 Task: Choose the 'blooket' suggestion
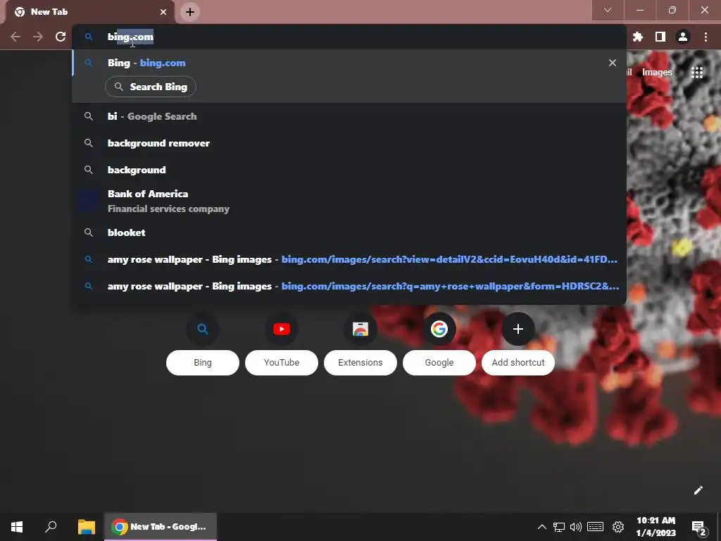point(349,232)
